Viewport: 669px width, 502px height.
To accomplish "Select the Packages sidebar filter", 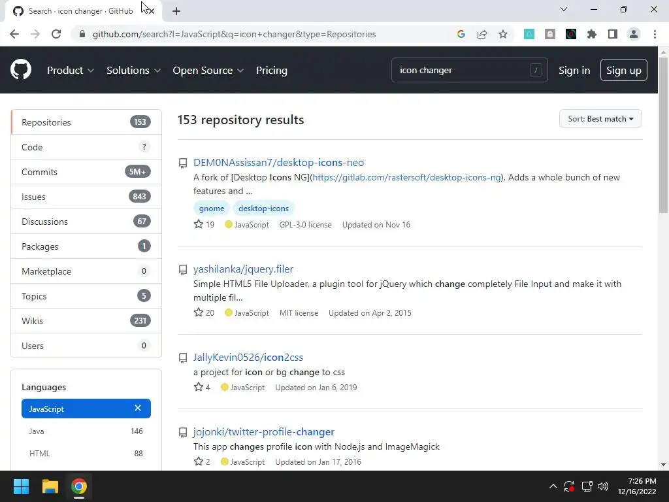I will tap(86, 246).
